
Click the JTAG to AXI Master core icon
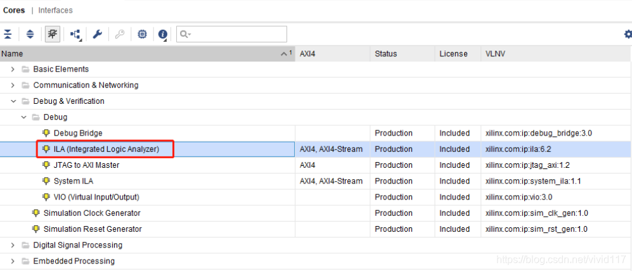tap(46, 165)
